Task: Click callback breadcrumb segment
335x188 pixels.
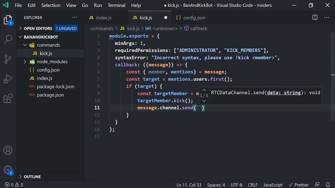Action: coord(196,28)
